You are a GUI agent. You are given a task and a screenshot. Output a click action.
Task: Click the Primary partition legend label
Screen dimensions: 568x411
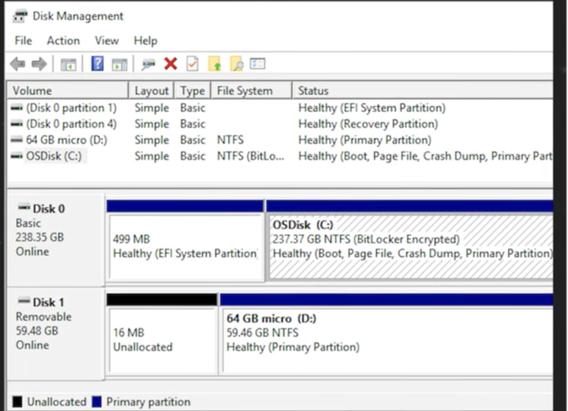(x=148, y=402)
